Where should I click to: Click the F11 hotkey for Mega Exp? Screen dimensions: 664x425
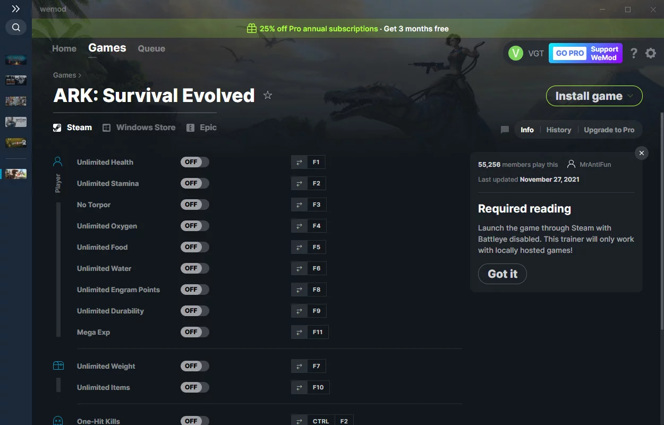[x=318, y=332]
